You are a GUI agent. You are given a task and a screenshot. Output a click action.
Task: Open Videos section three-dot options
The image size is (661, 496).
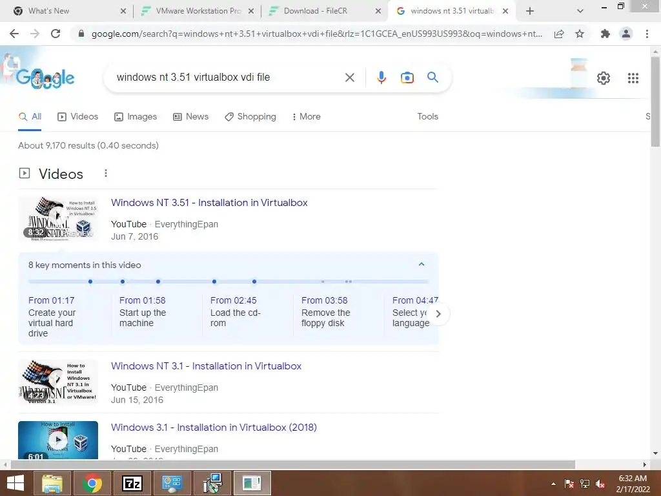106,173
